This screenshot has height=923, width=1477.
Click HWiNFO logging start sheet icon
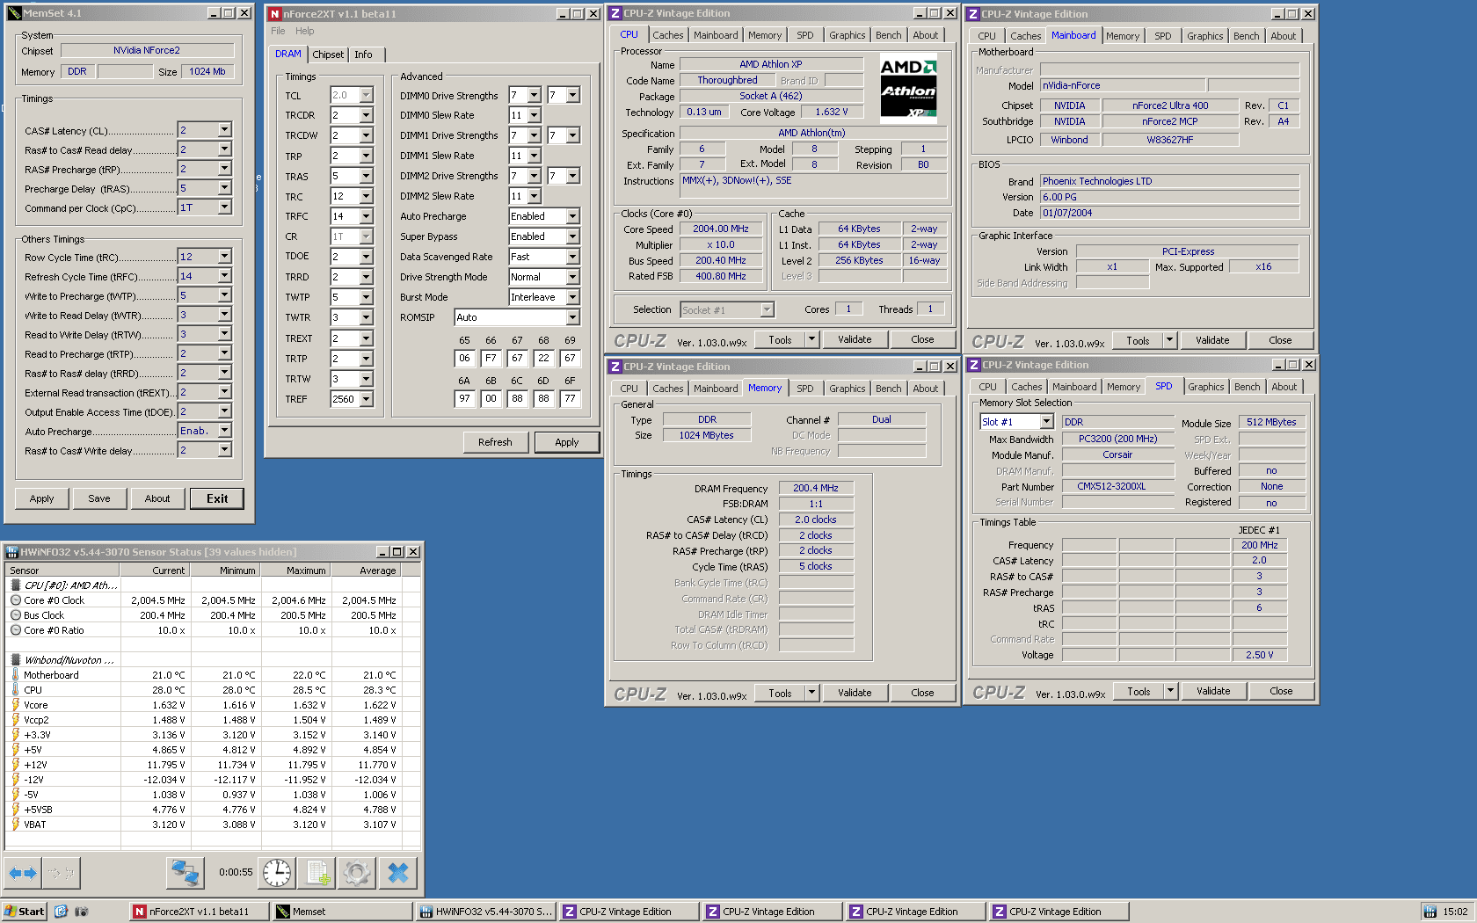pos(316,873)
